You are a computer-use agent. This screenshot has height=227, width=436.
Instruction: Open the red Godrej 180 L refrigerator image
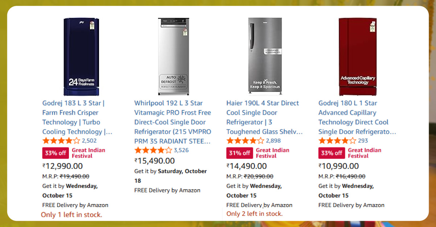coord(357,57)
